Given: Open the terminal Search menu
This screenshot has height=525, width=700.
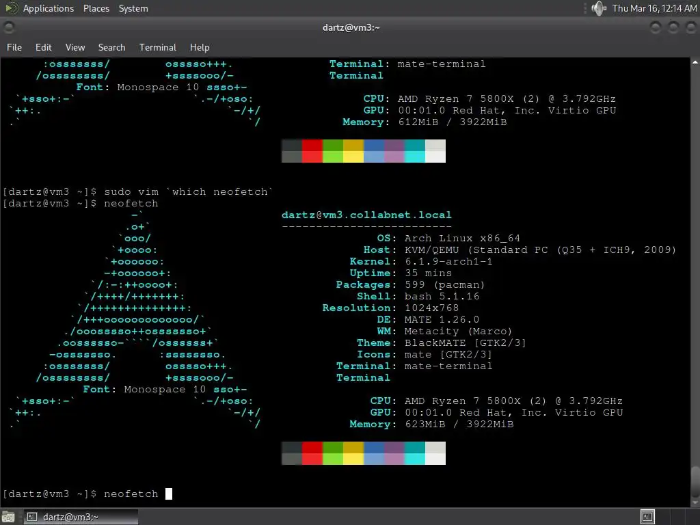Looking at the screenshot, I should click(x=111, y=47).
